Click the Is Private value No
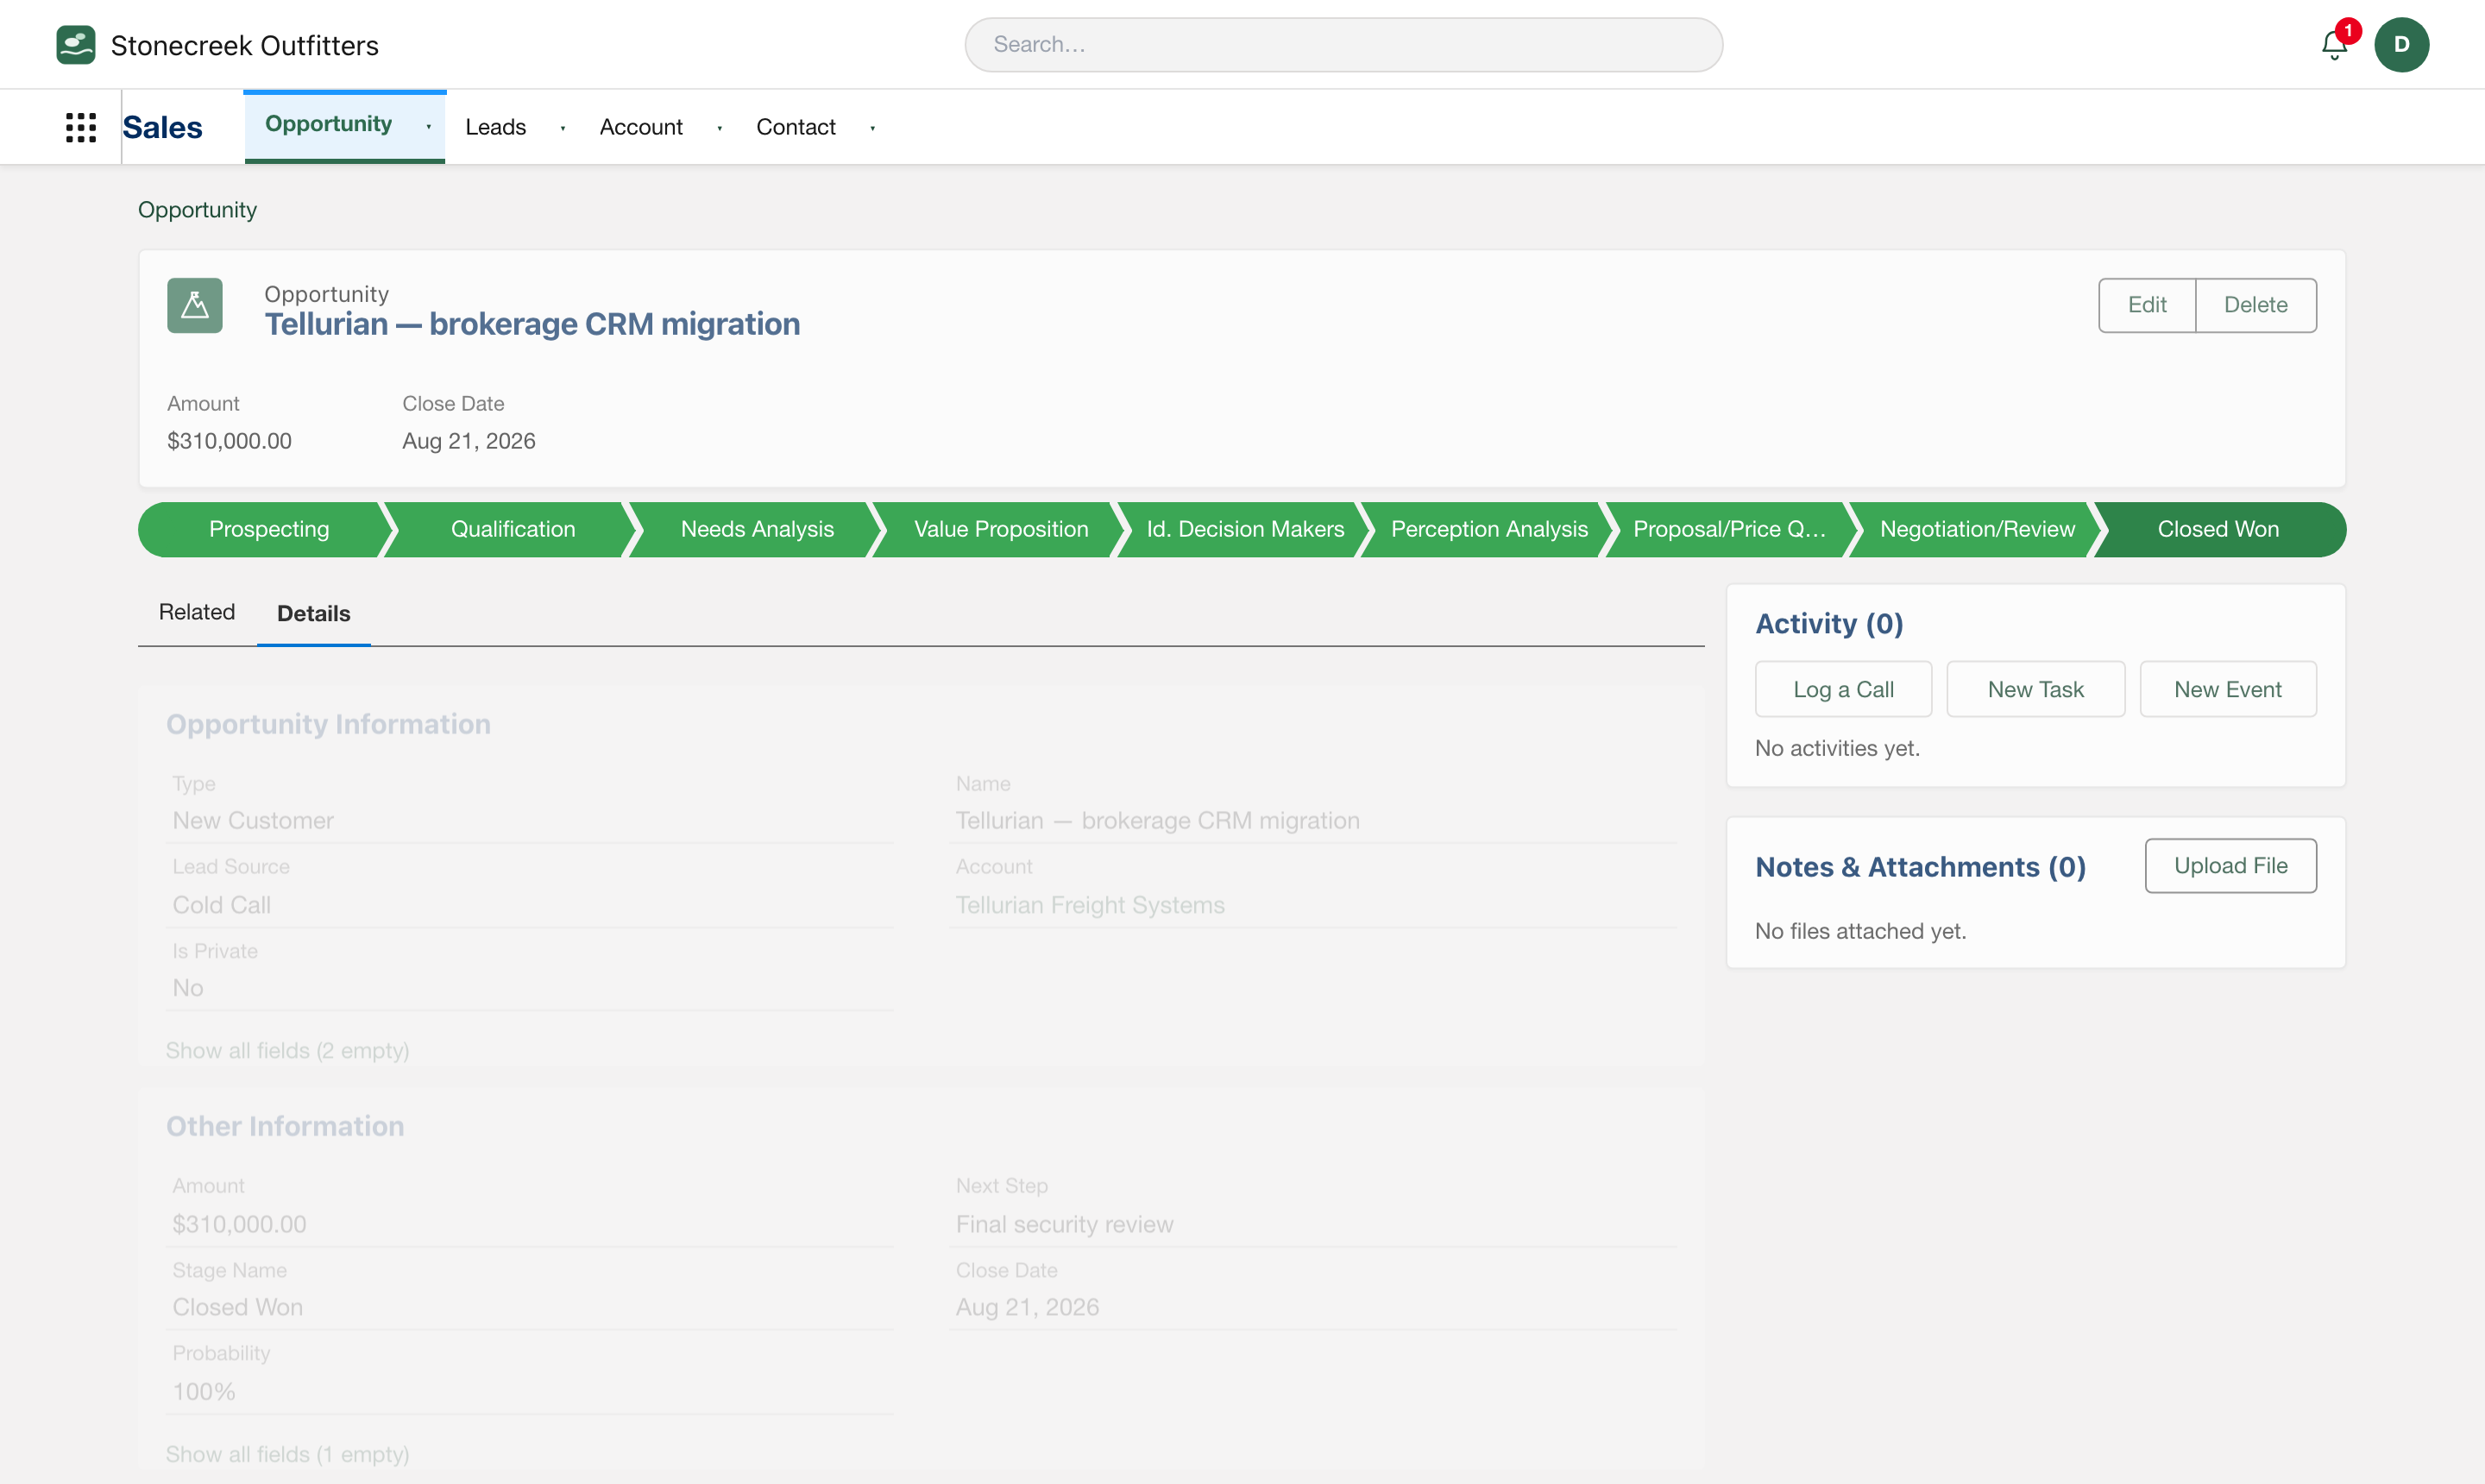Image resolution: width=2485 pixels, height=1484 pixels. point(188,988)
